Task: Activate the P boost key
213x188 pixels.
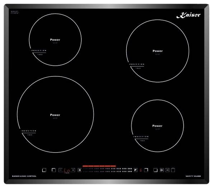Action: click(x=136, y=170)
